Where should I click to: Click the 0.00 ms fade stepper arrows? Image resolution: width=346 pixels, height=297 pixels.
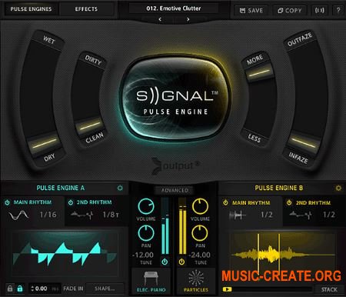[32, 289]
